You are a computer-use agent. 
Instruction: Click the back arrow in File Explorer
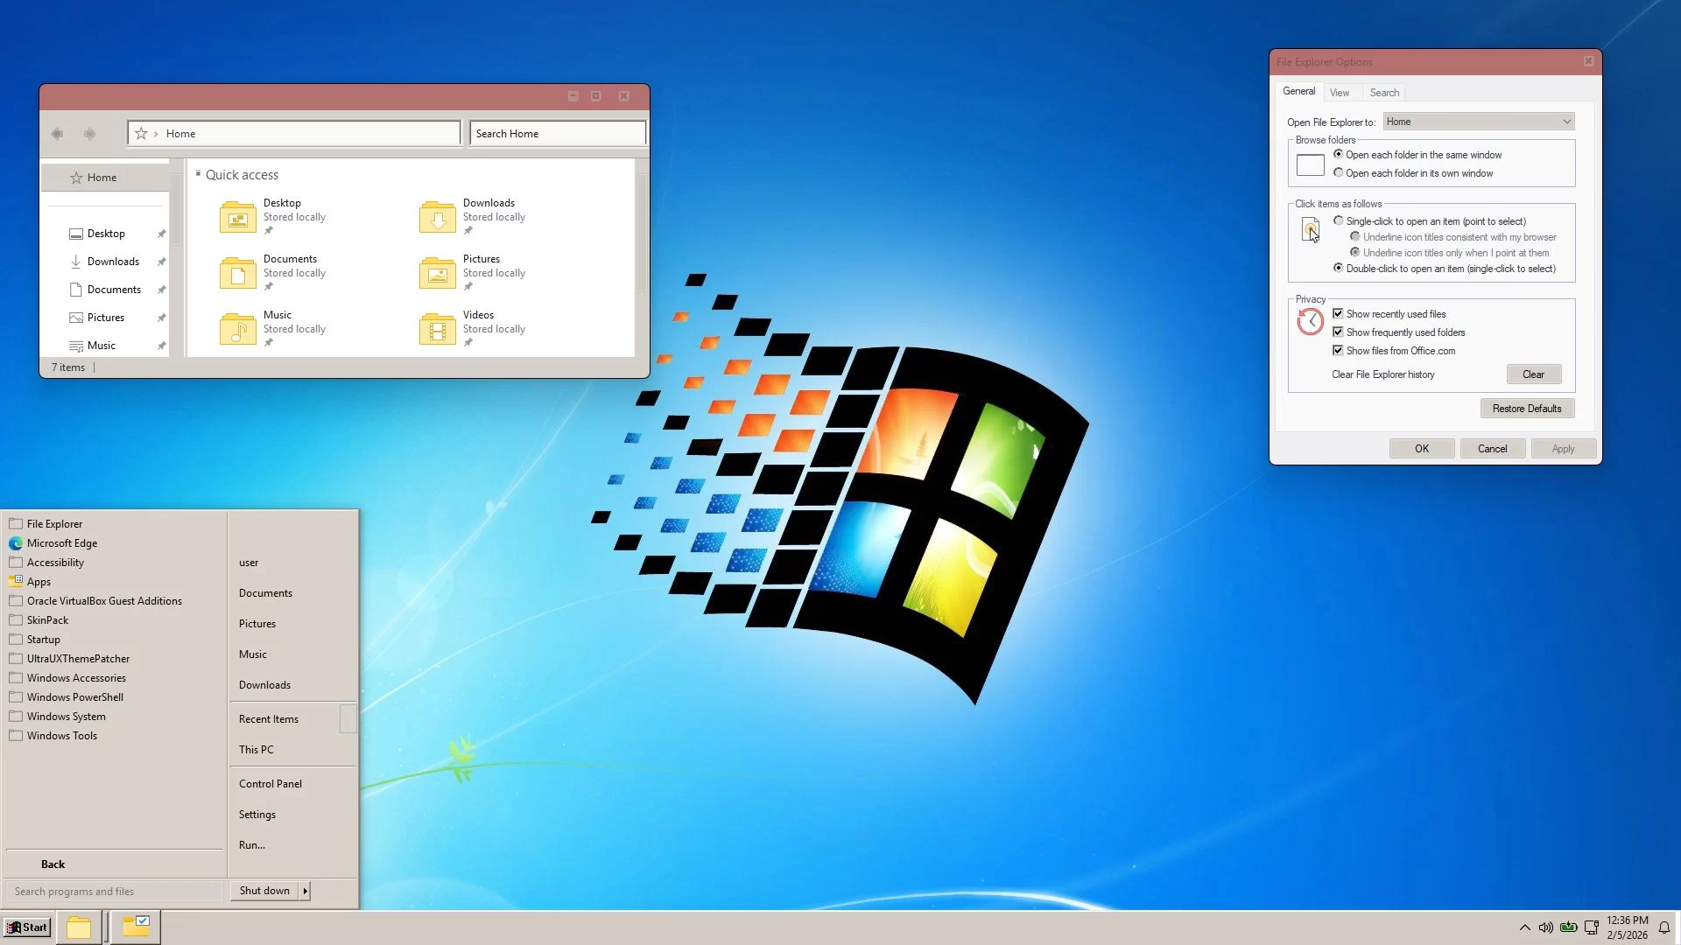tap(57, 134)
